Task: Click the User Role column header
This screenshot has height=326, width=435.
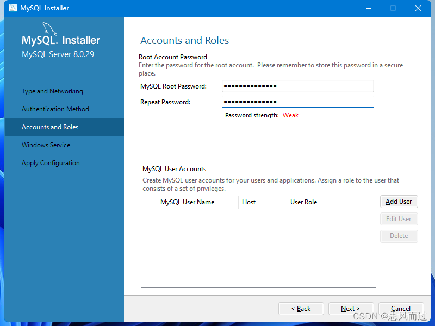Action: [319, 202]
